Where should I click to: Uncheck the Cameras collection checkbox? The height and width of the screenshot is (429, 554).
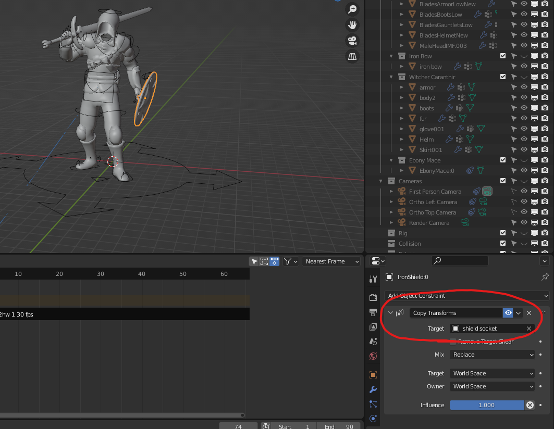[503, 181]
